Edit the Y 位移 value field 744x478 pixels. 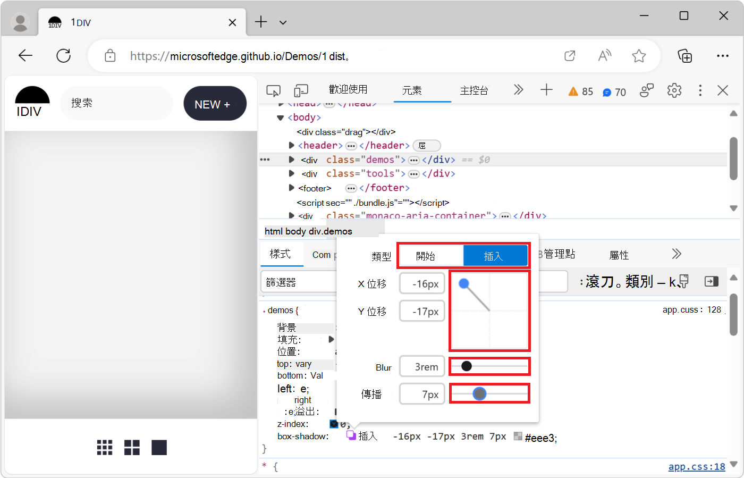tap(422, 312)
